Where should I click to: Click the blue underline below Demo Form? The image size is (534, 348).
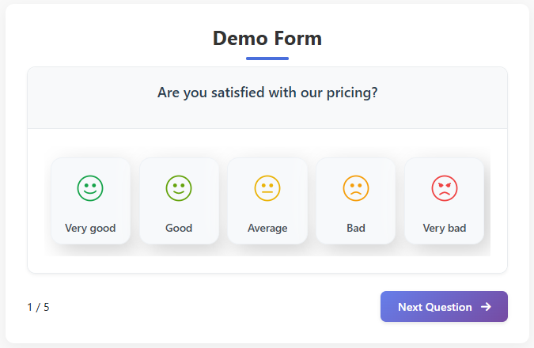[267, 58]
